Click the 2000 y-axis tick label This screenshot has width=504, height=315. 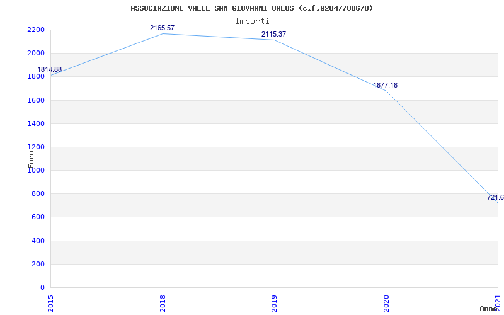[36, 54]
